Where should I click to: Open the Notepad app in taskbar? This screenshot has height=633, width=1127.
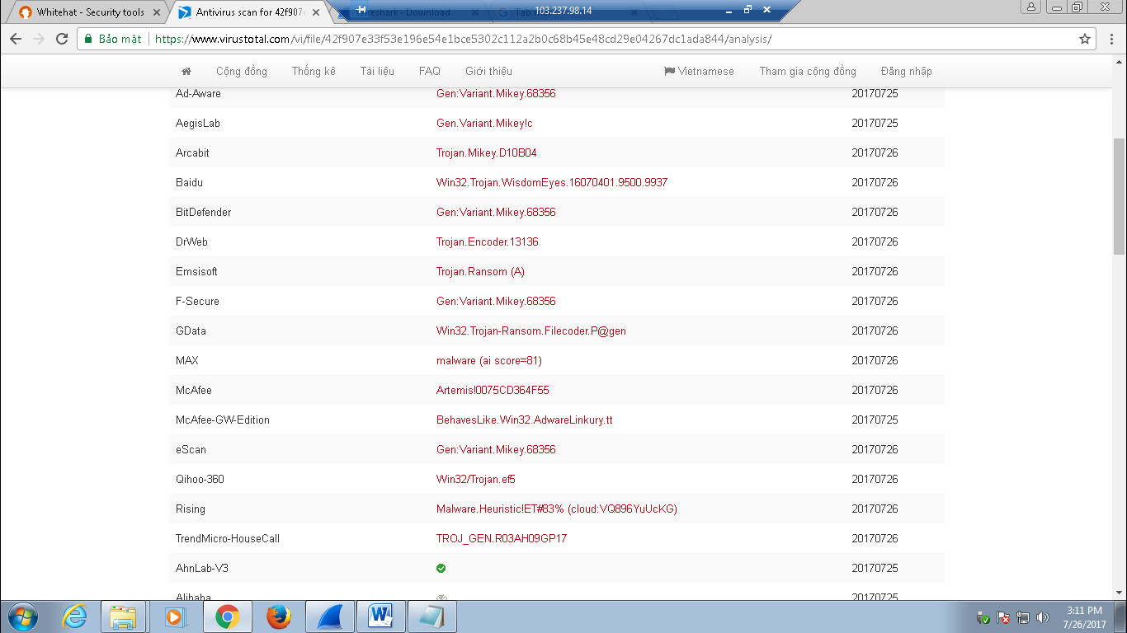point(431,617)
